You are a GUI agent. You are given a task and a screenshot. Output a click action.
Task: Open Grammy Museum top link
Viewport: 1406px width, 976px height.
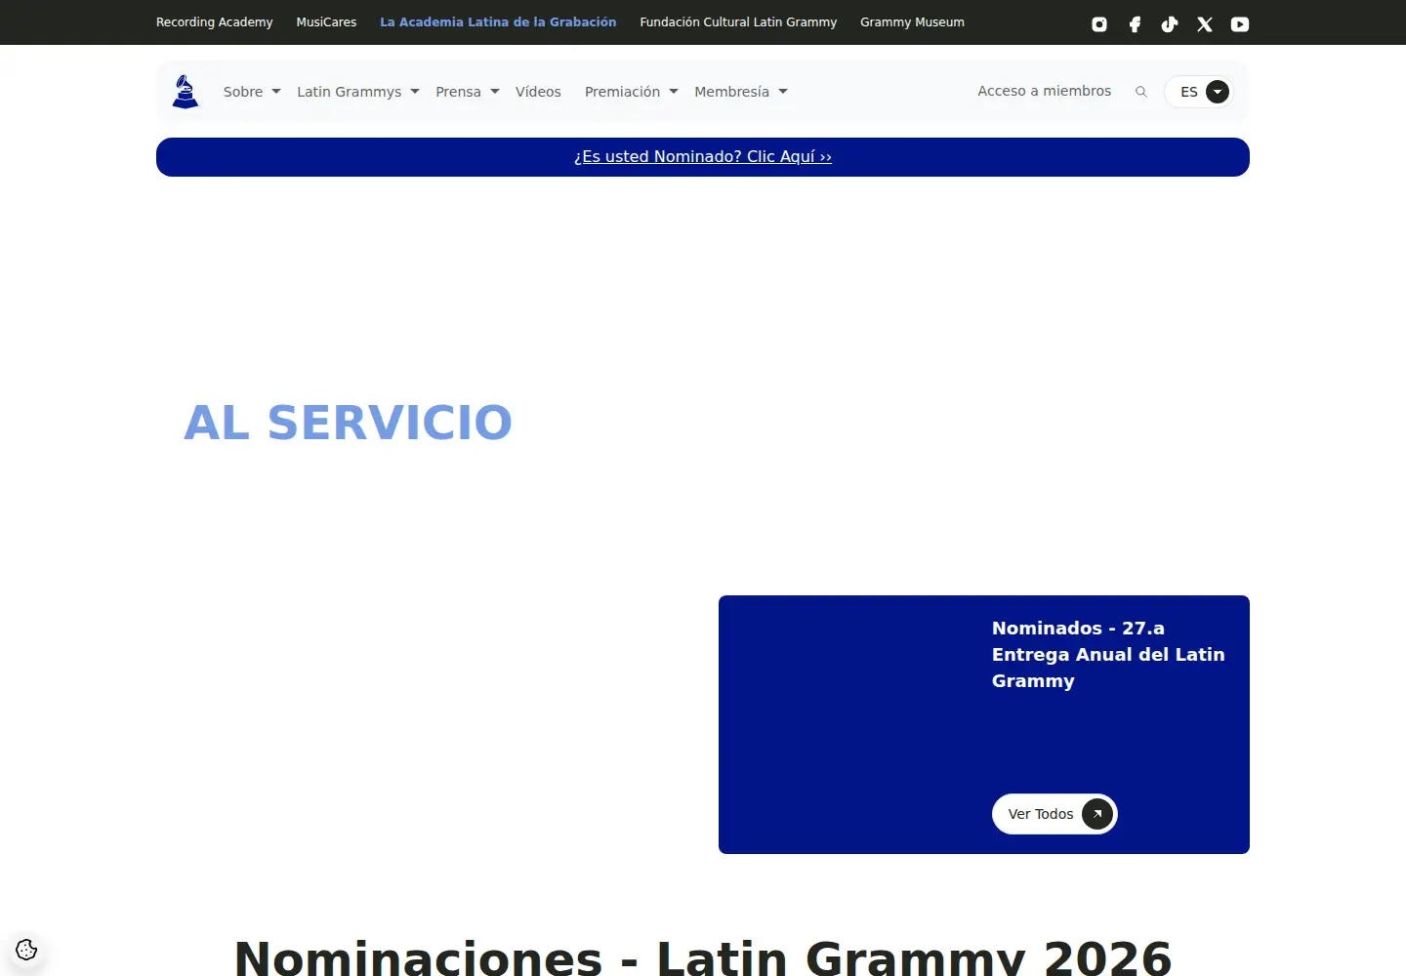912,21
